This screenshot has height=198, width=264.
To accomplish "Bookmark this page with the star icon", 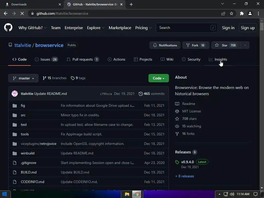I will tap(232, 13).
